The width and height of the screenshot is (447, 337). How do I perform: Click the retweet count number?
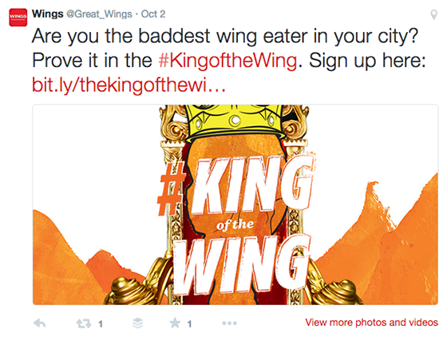pos(101,324)
